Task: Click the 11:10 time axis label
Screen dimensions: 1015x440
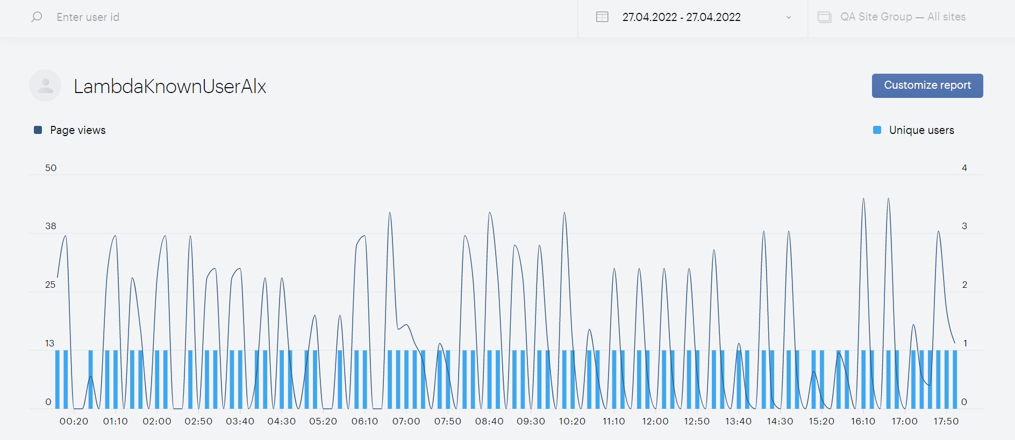Action: [614, 421]
